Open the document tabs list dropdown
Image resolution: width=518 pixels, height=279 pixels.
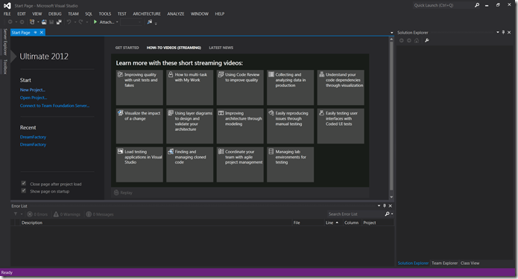[x=392, y=33]
